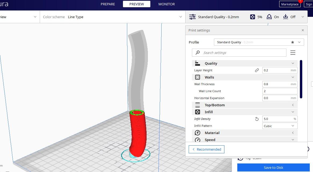The height and width of the screenshot is (172, 313).
Task: Click the Sign in button
Action: coord(308,4)
